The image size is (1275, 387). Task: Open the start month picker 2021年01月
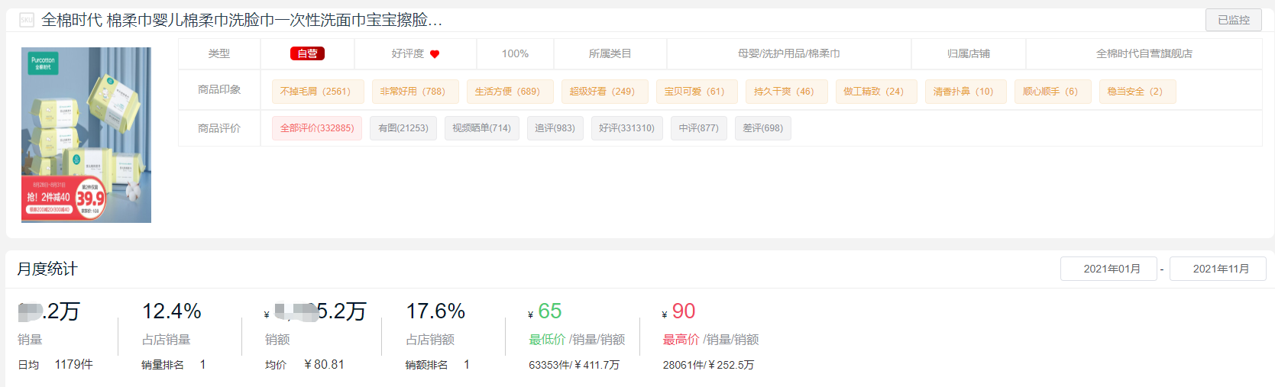tap(1108, 269)
